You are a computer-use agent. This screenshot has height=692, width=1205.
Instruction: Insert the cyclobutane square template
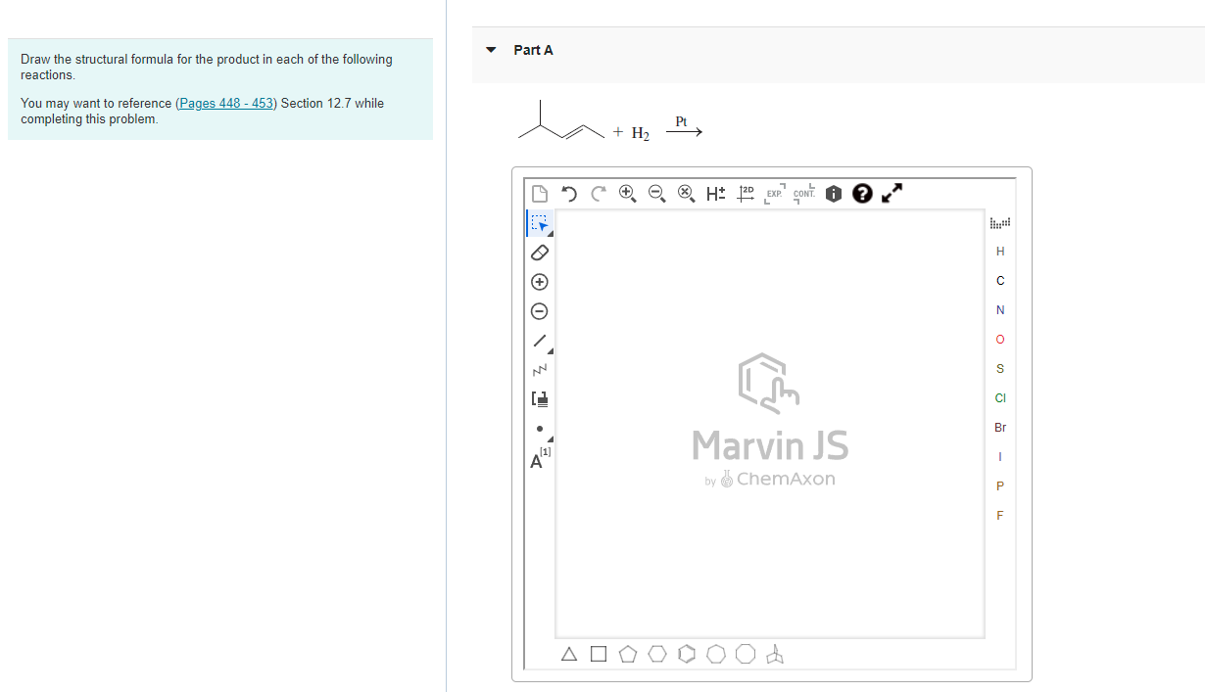(x=599, y=655)
